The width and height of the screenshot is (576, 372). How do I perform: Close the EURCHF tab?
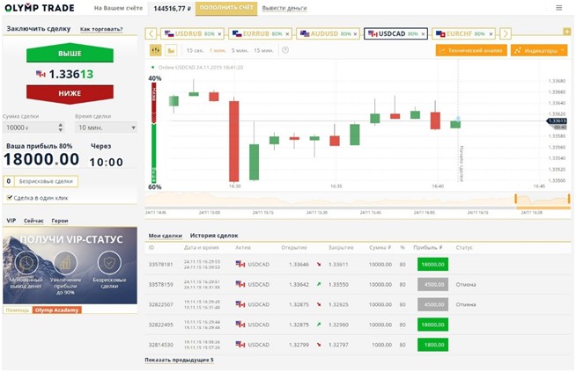click(491, 34)
